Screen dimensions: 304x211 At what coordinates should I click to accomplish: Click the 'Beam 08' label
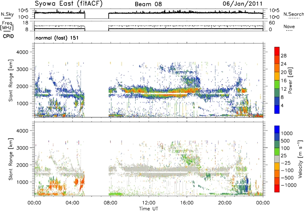(x=148, y=4)
